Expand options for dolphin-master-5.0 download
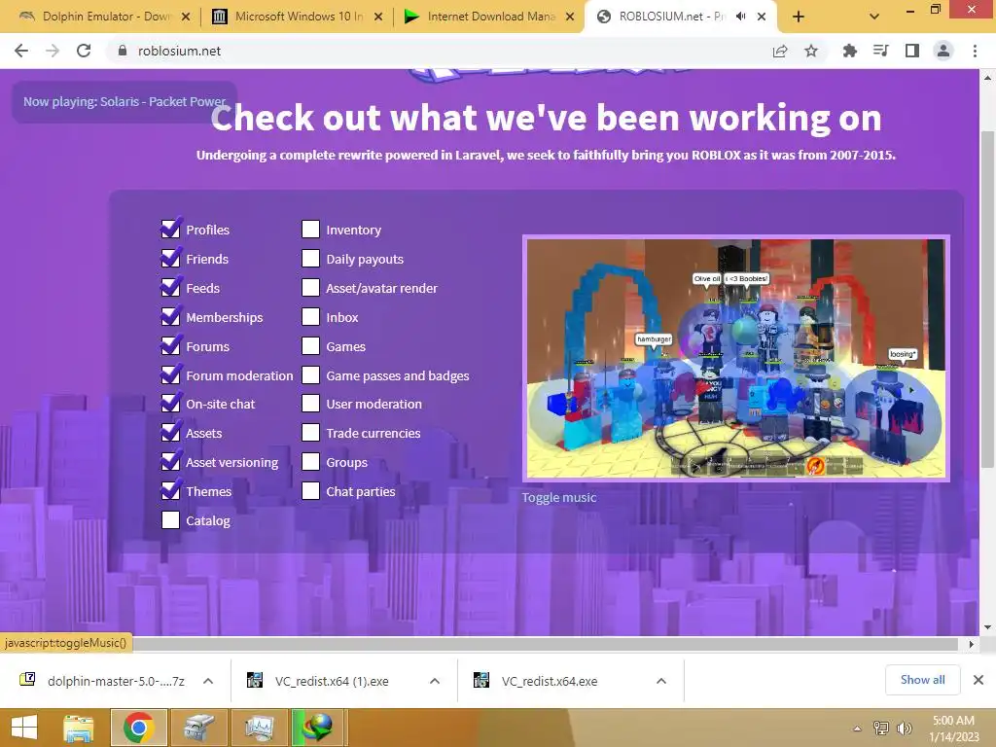This screenshot has height=747, width=996. (x=208, y=681)
